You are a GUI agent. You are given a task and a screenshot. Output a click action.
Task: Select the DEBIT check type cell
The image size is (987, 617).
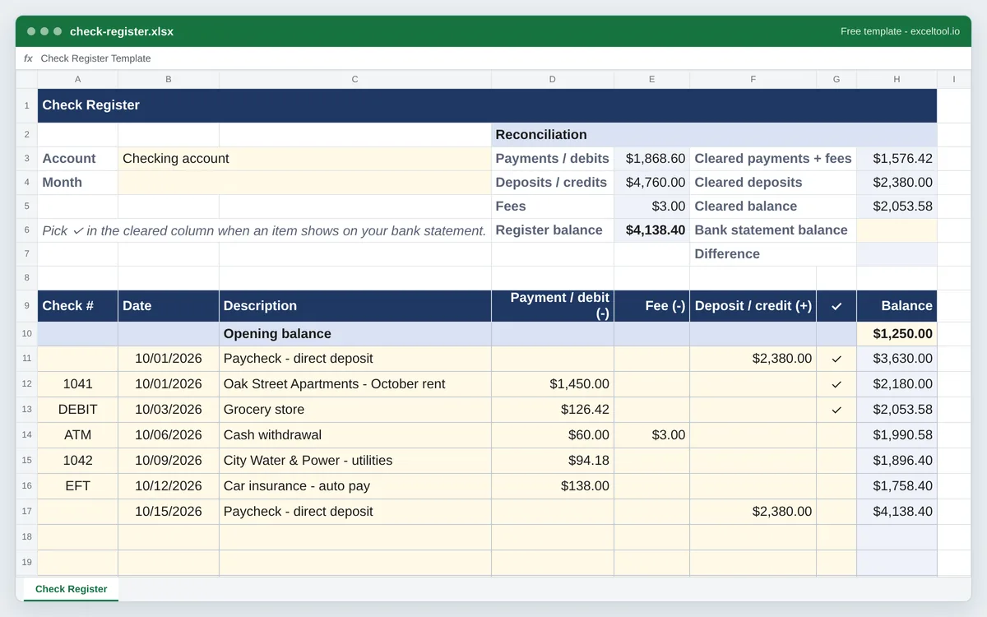pyautogui.click(x=77, y=410)
